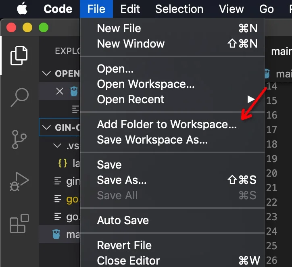
Task: Click line number 17 in editor gutter
Action: click(x=272, y=129)
